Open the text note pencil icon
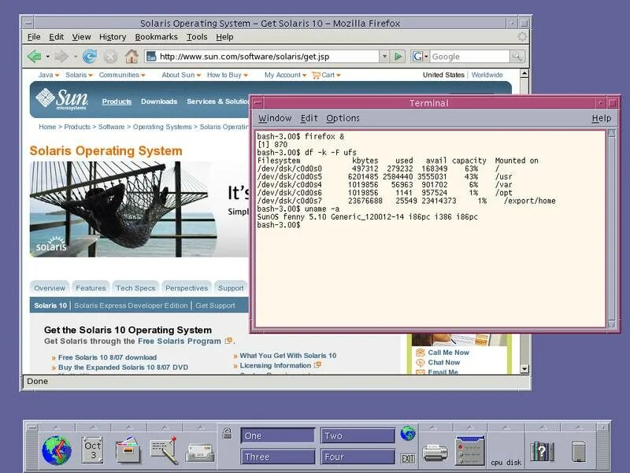 (164, 450)
